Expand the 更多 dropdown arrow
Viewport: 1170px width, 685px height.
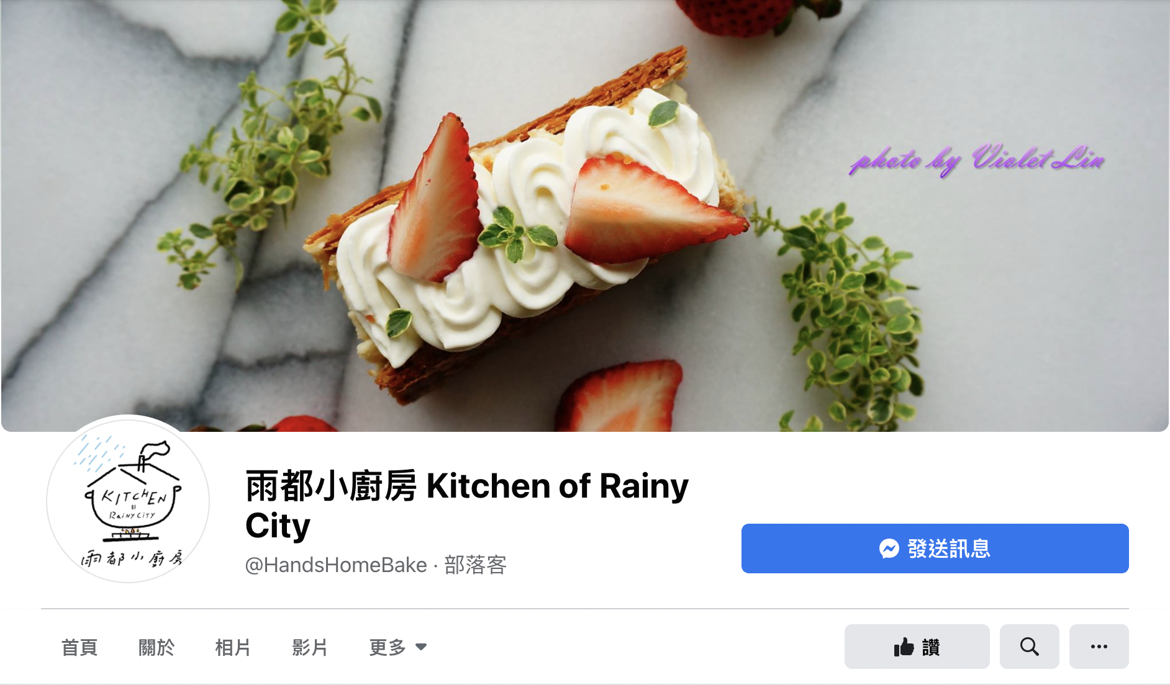(421, 647)
